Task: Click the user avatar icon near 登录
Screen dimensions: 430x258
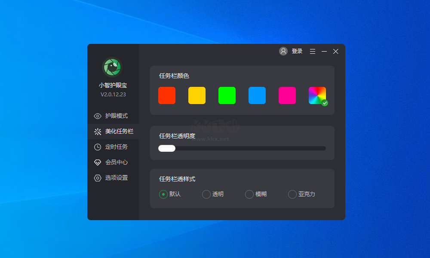Action: pos(283,51)
